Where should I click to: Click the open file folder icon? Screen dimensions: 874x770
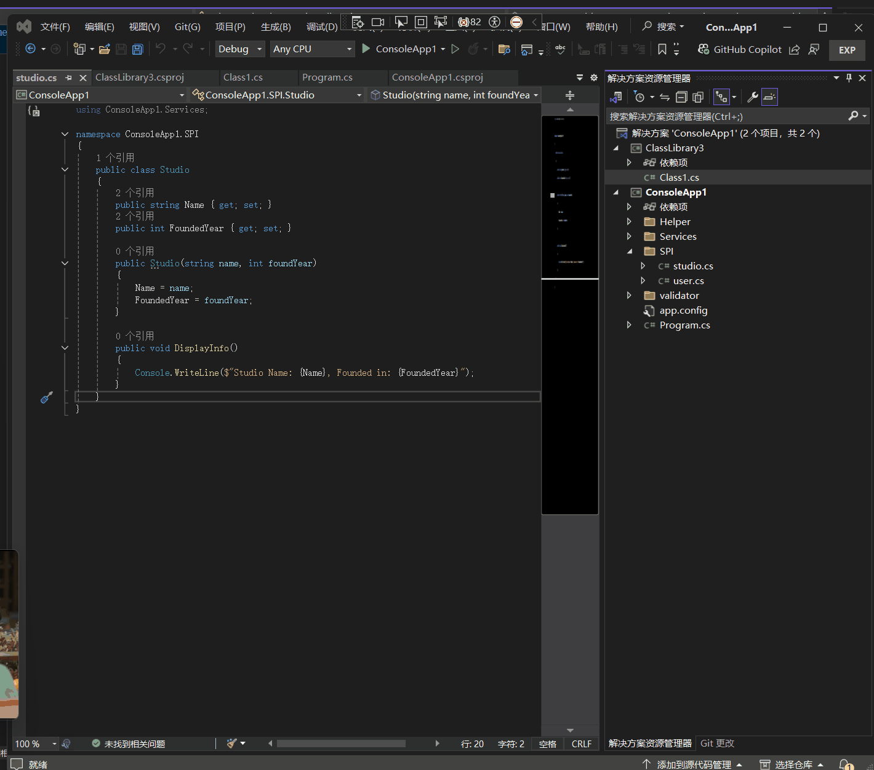click(x=105, y=49)
